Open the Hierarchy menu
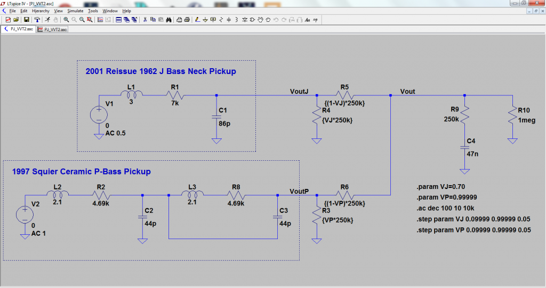Viewport: 546px width, 288px height. [x=41, y=11]
